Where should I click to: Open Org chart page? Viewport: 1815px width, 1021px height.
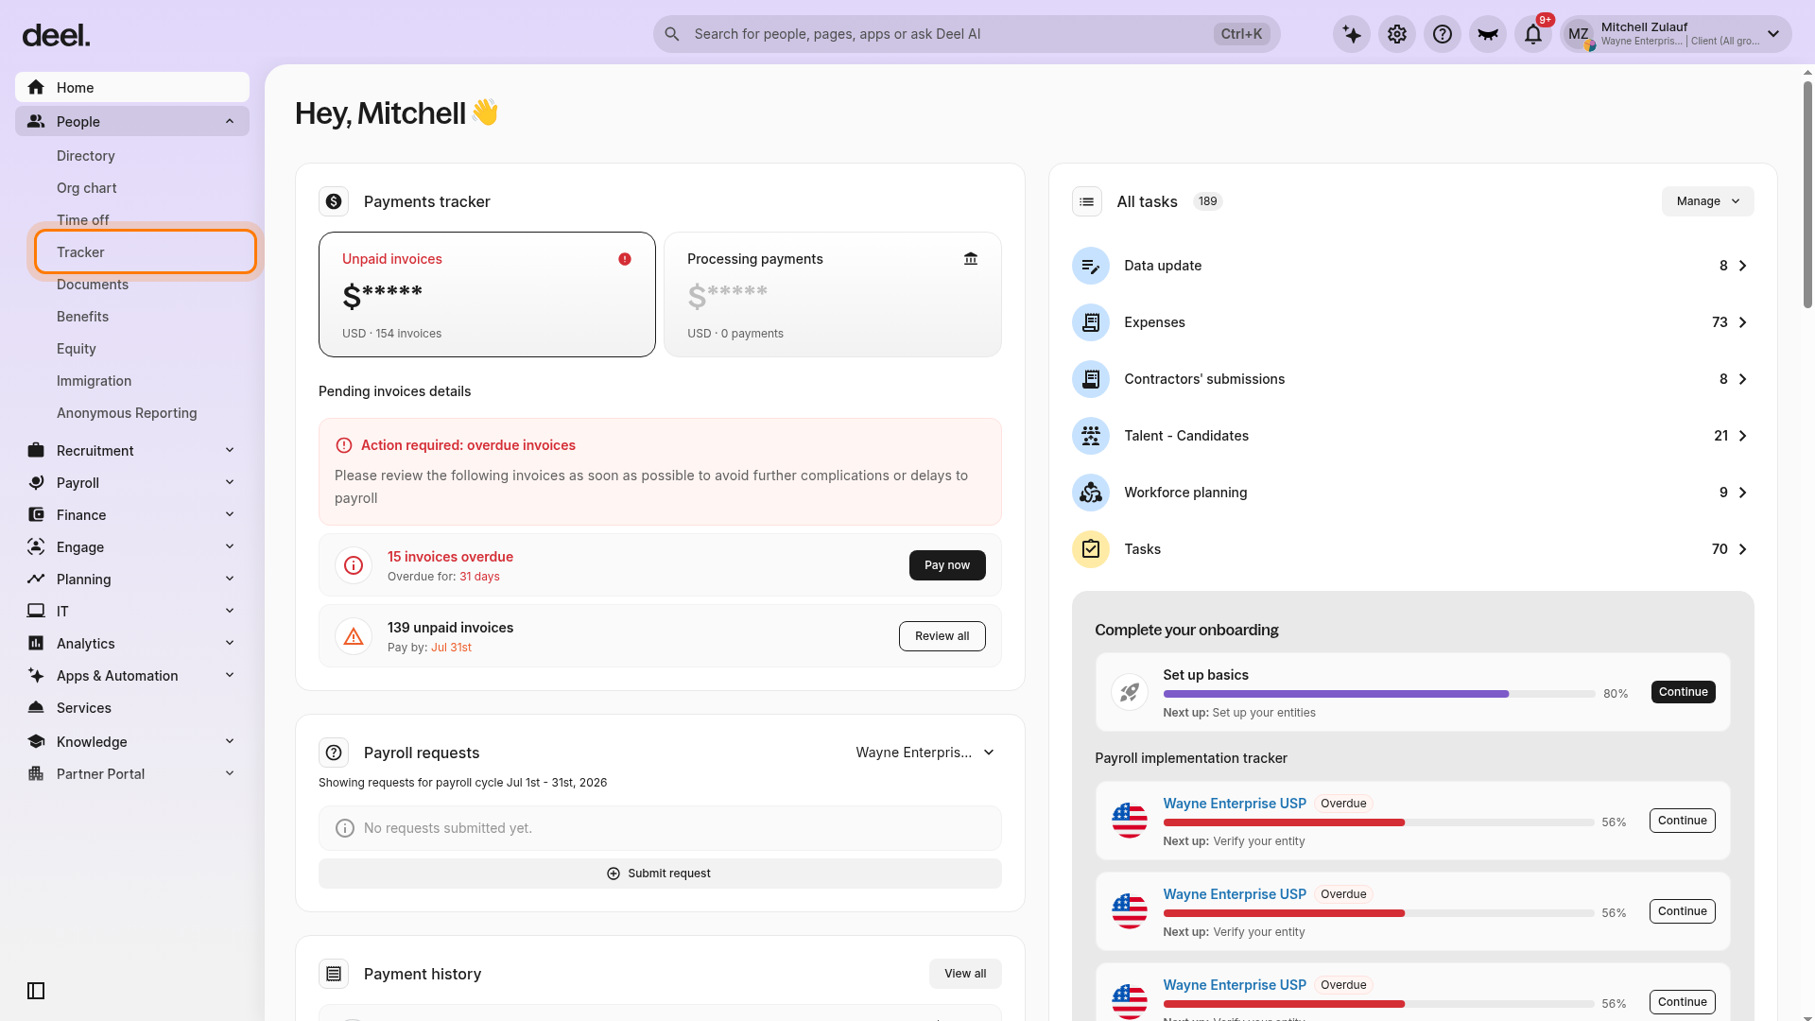87,188
